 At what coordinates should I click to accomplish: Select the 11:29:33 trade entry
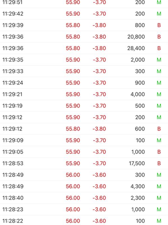[x=84, y=71]
